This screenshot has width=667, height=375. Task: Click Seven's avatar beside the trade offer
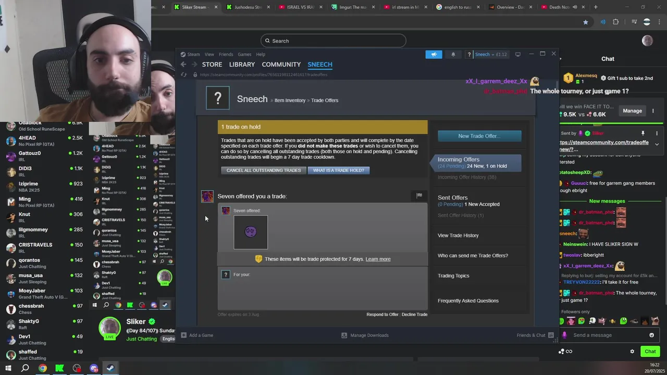pos(207,196)
